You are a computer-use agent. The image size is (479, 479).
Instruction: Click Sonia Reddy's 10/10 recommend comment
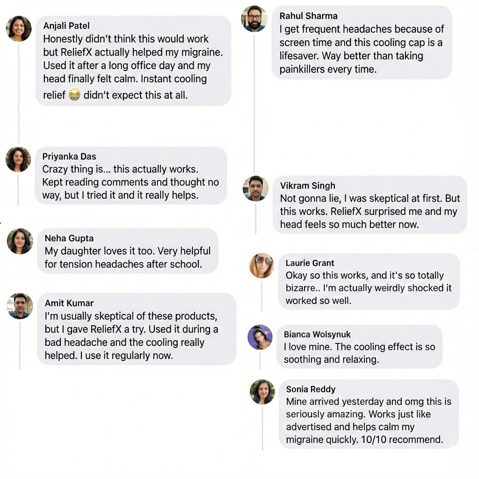pos(364,421)
